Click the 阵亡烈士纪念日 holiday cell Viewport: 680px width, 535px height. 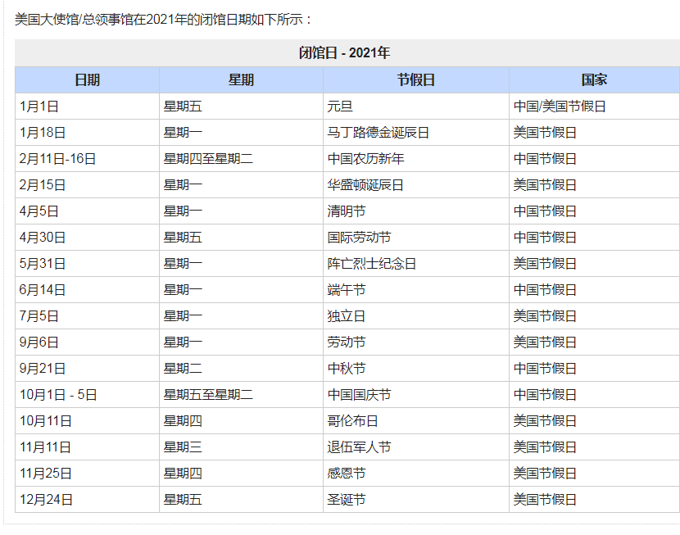(x=372, y=264)
